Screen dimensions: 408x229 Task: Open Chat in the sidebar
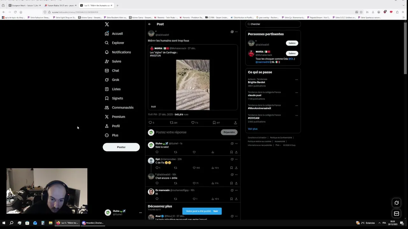pos(112,71)
